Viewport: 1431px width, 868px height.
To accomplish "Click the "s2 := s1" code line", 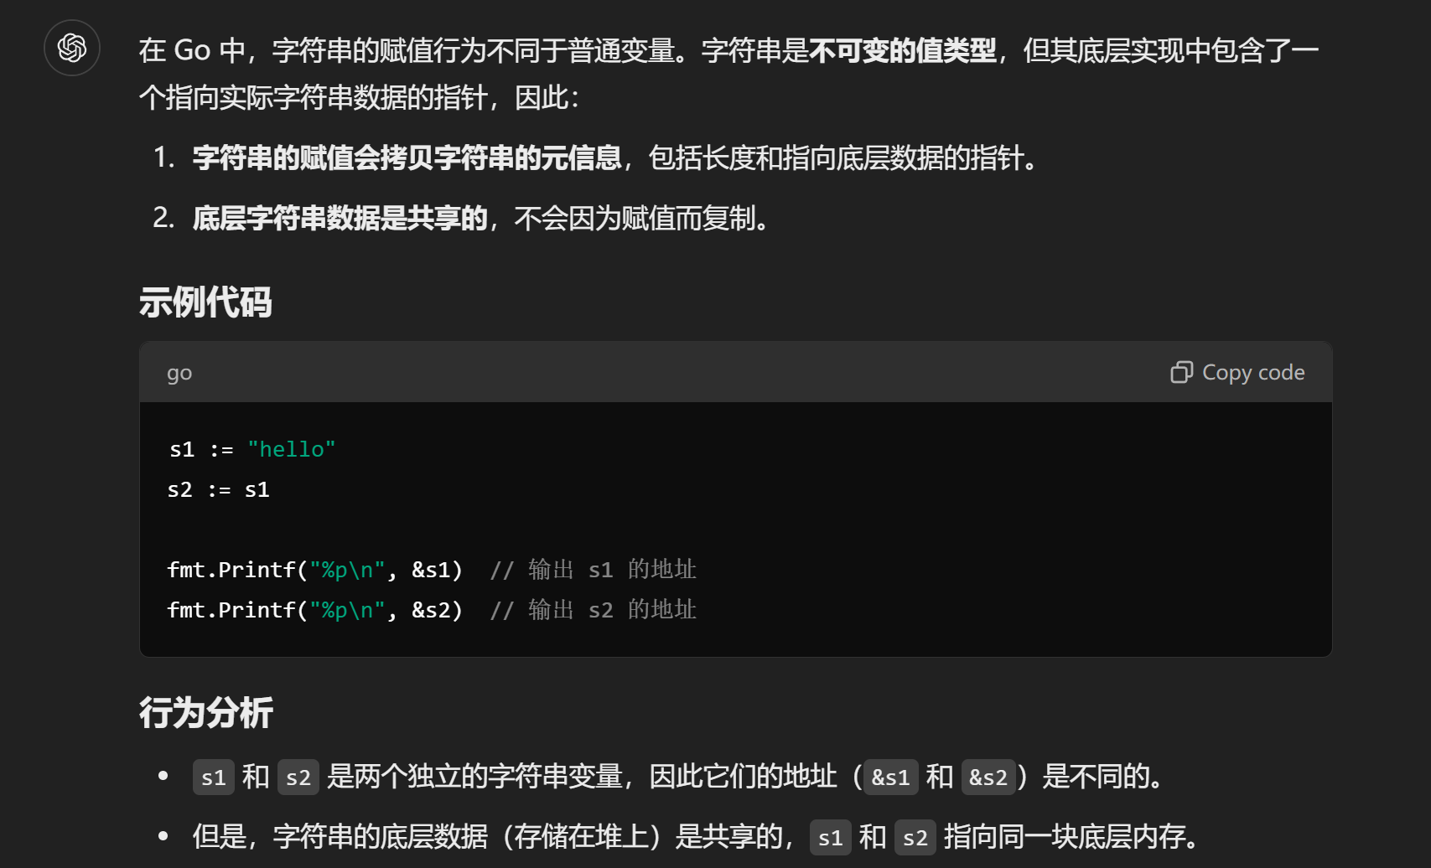I will coord(218,490).
